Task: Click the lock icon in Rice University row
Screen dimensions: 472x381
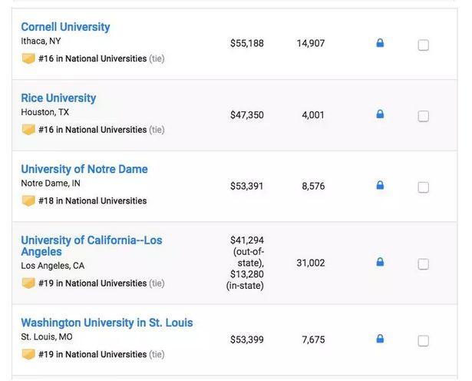Action: click(380, 114)
